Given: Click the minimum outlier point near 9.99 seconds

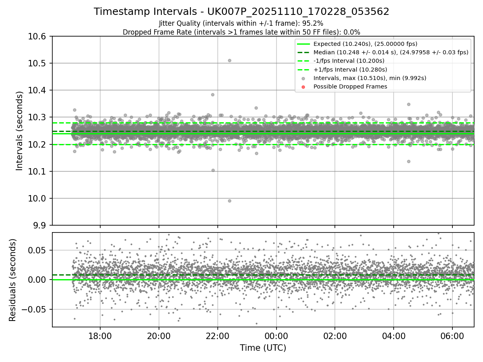Looking at the screenshot, I should (x=229, y=201).
